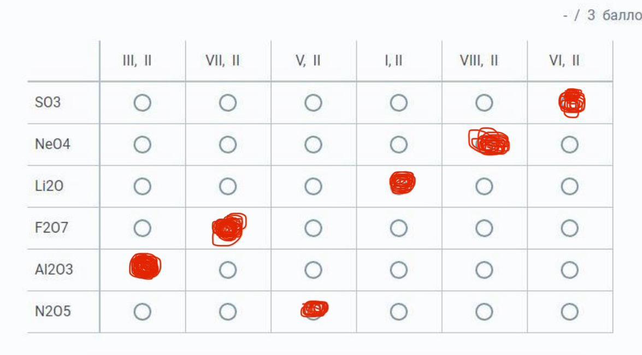Select III, II radio for N2O5 row
642x355 pixels.
pyautogui.click(x=142, y=312)
